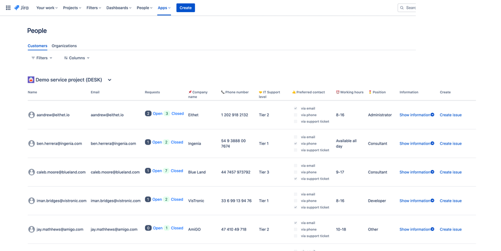The image size is (501, 251).
Task: Toggle 'via email' checkbox for ben.herrera
Action: click(x=295, y=137)
